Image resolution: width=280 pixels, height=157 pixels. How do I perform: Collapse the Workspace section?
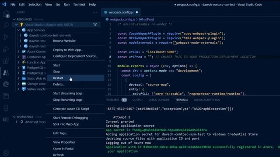pyautogui.click(x=14, y=117)
